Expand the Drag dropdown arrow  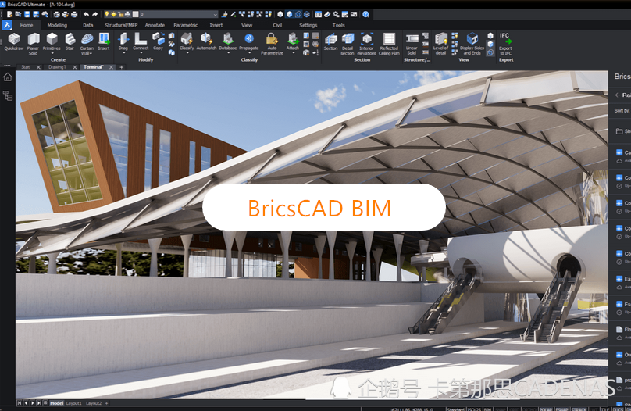coord(123,53)
